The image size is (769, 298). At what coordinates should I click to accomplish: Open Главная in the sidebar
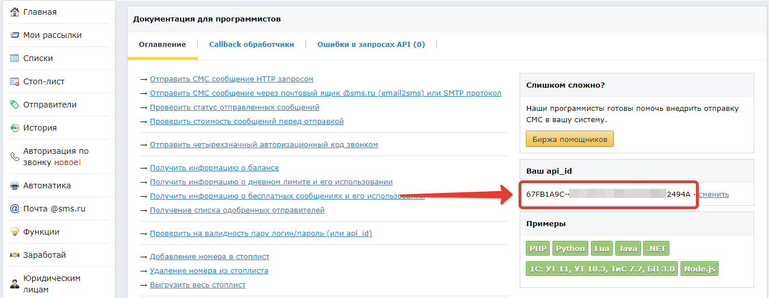pos(40,12)
